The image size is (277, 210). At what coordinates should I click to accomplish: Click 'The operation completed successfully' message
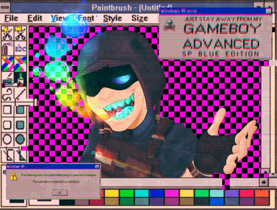[x=56, y=182]
